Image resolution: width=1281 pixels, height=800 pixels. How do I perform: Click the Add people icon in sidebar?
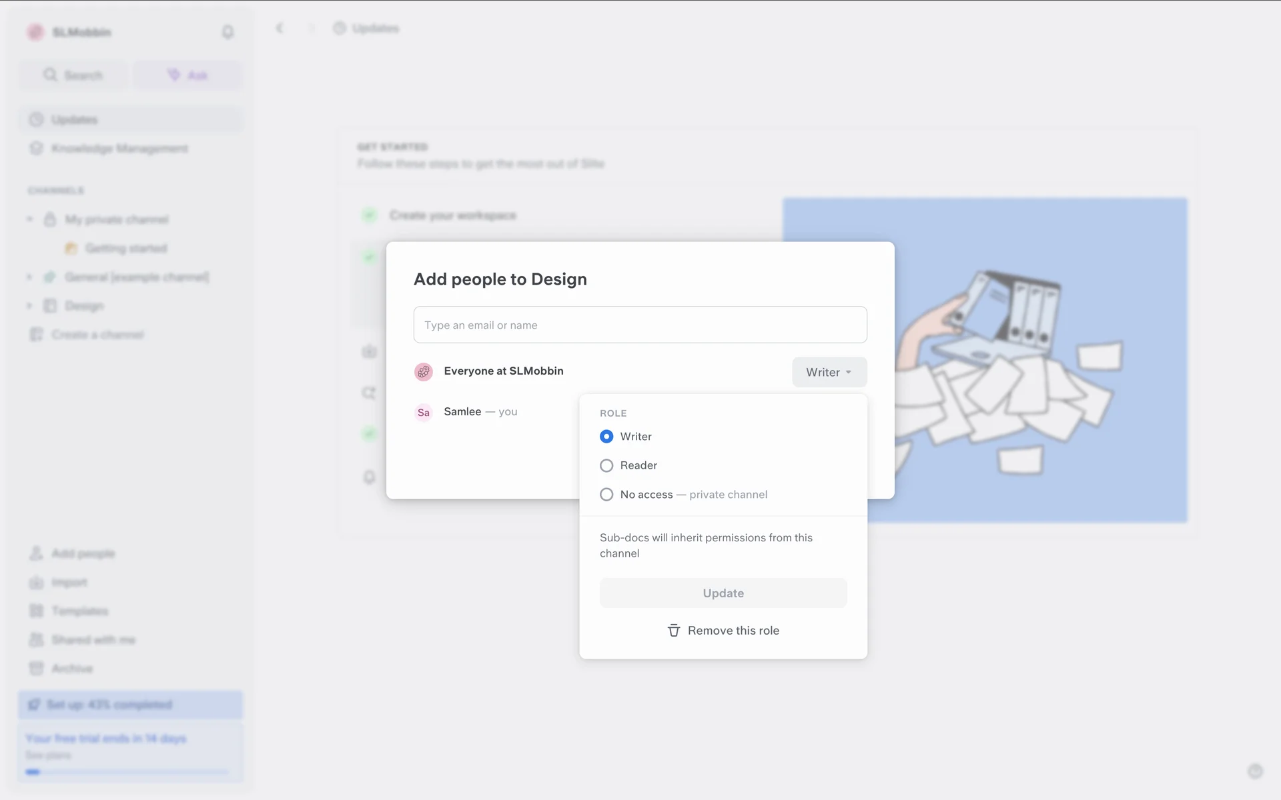[x=36, y=553]
